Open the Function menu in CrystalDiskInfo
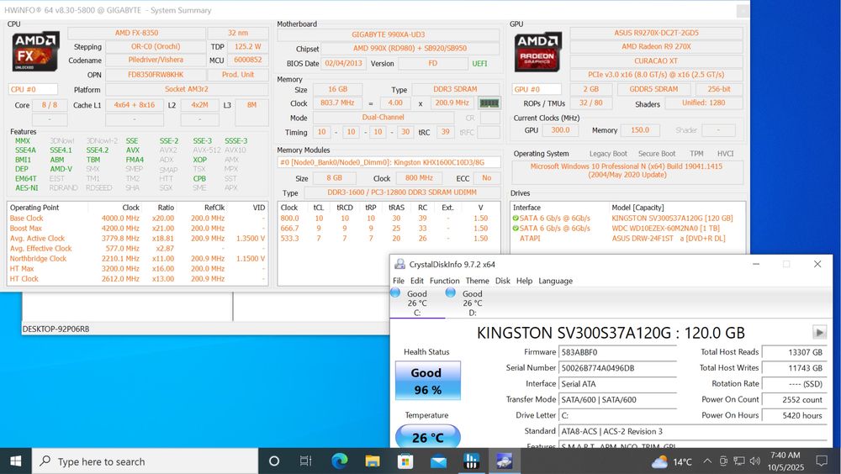Viewport: 841px width, 474px height. click(445, 281)
